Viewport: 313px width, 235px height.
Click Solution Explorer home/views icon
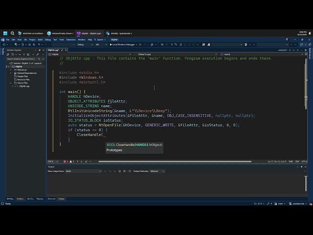click(8, 54)
